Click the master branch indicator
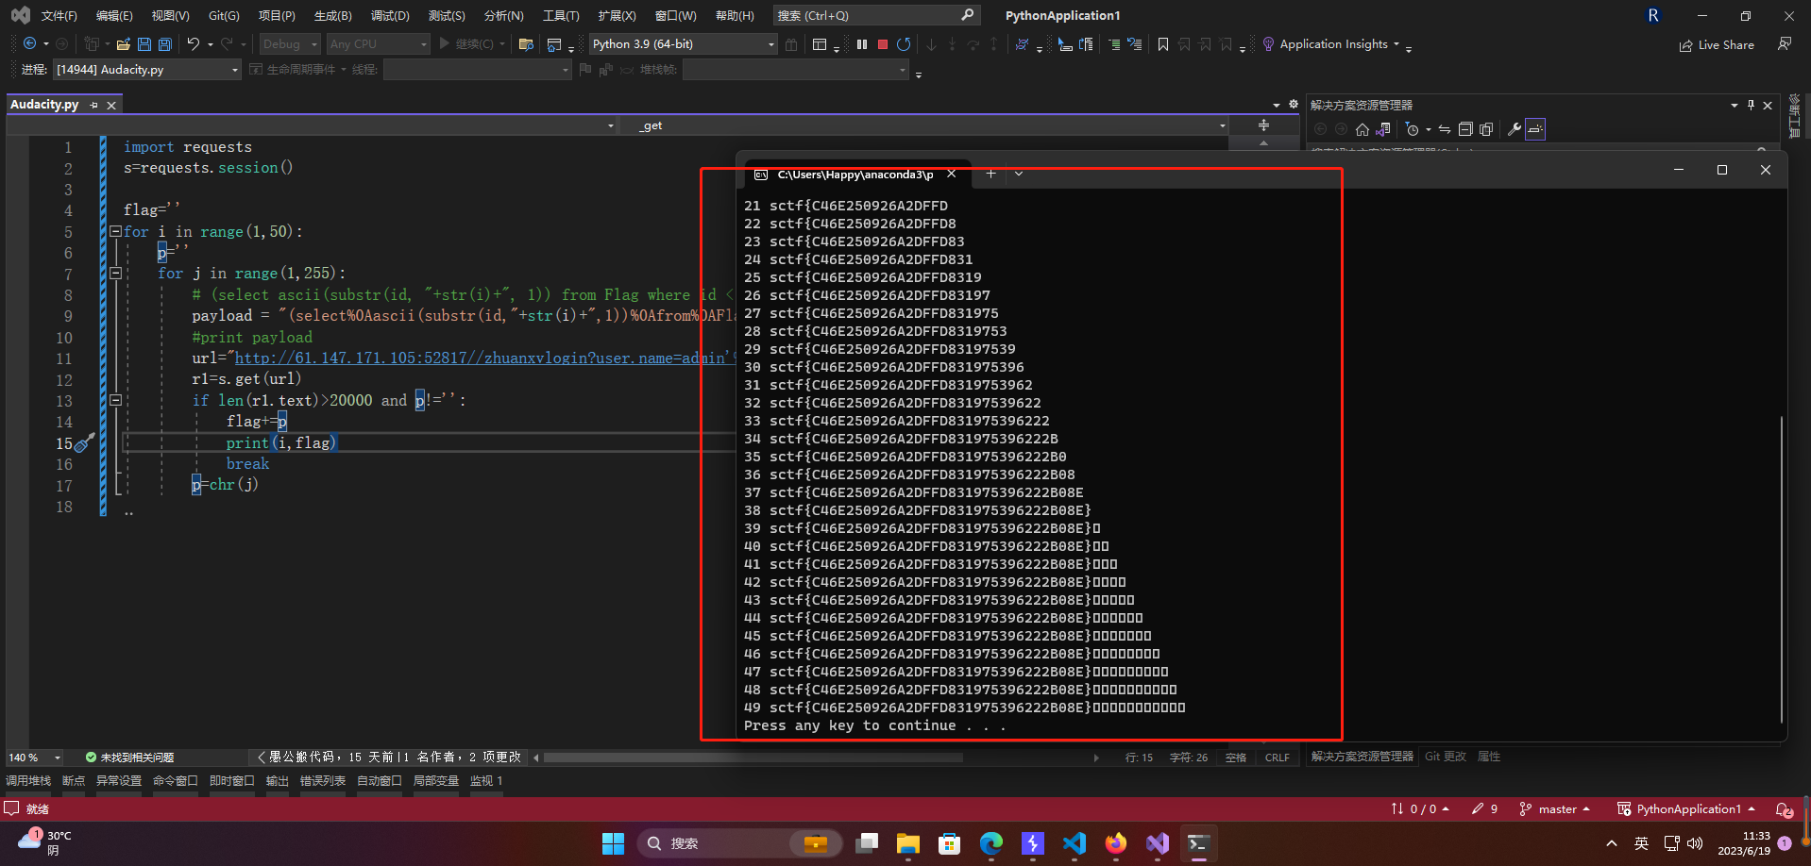The width and height of the screenshot is (1811, 866). (1554, 809)
